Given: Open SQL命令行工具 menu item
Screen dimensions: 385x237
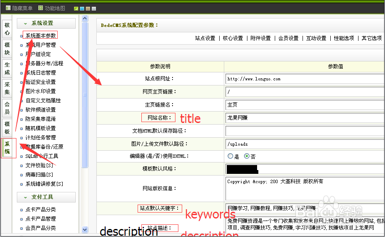Looking at the screenshot, I should coord(42,156).
